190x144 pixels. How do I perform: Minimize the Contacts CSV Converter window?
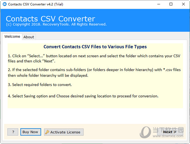point(159,4)
